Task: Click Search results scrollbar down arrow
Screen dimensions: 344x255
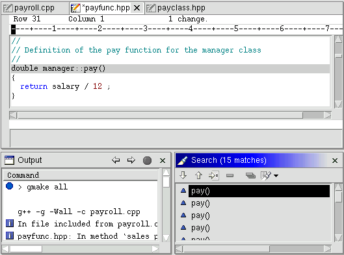Action: (339, 237)
